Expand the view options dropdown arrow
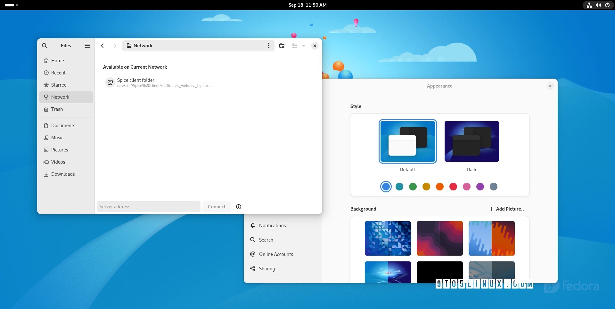The image size is (615, 309). (x=304, y=46)
